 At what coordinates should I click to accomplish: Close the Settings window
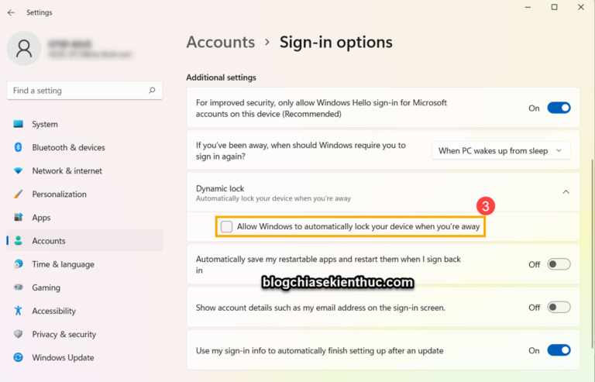pos(581,7)
